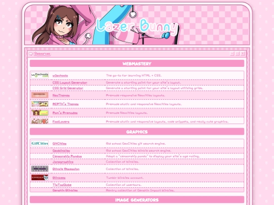Click the speech bubble icon beside Resources
Image resolution: width=274 pixels, height=205 pixels.
31,54
